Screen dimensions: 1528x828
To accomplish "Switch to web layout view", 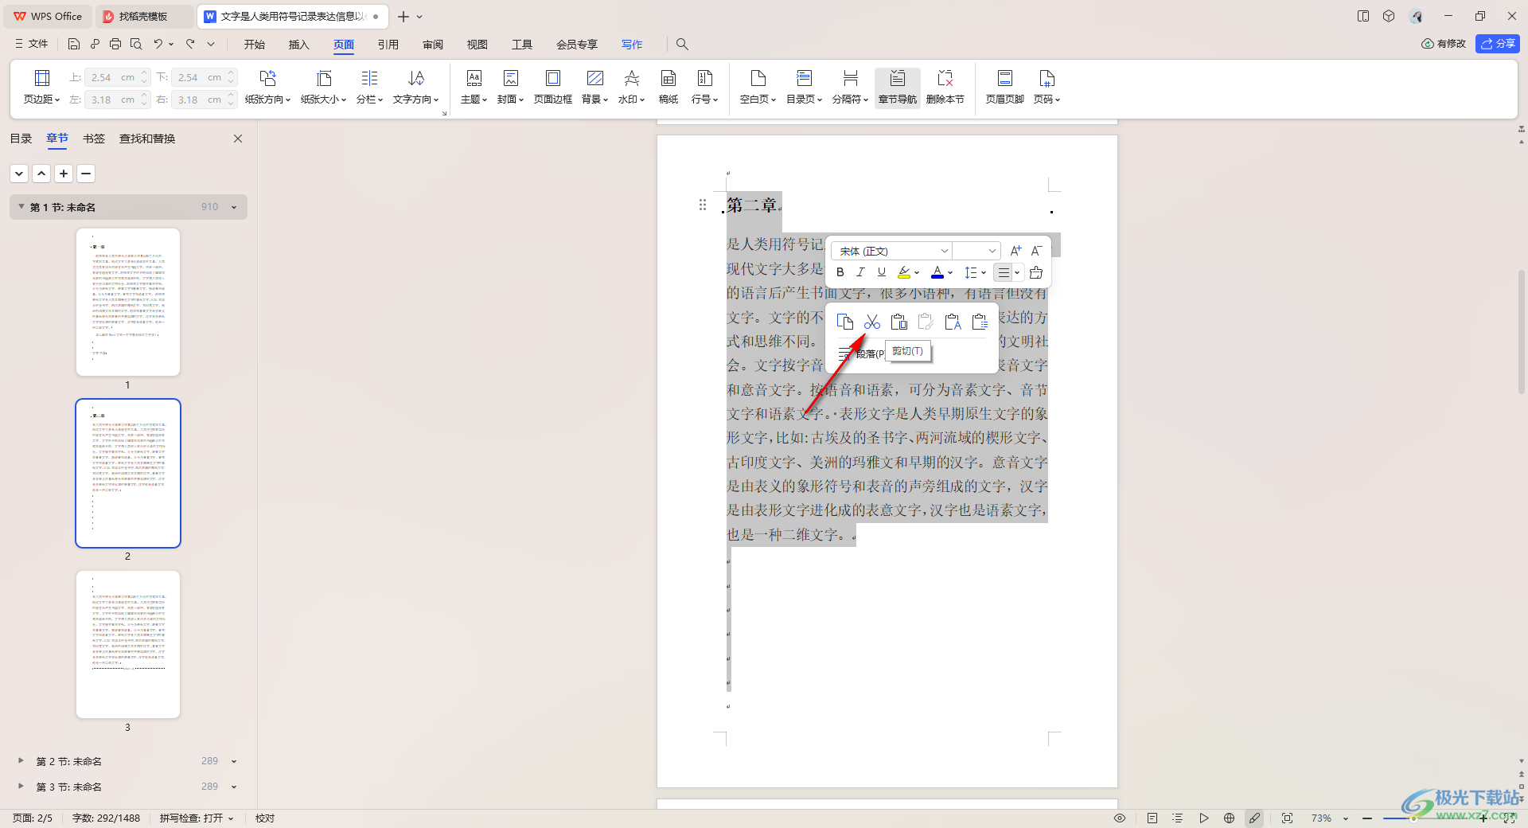I will pyautogui.click(x=1229, y=818).
